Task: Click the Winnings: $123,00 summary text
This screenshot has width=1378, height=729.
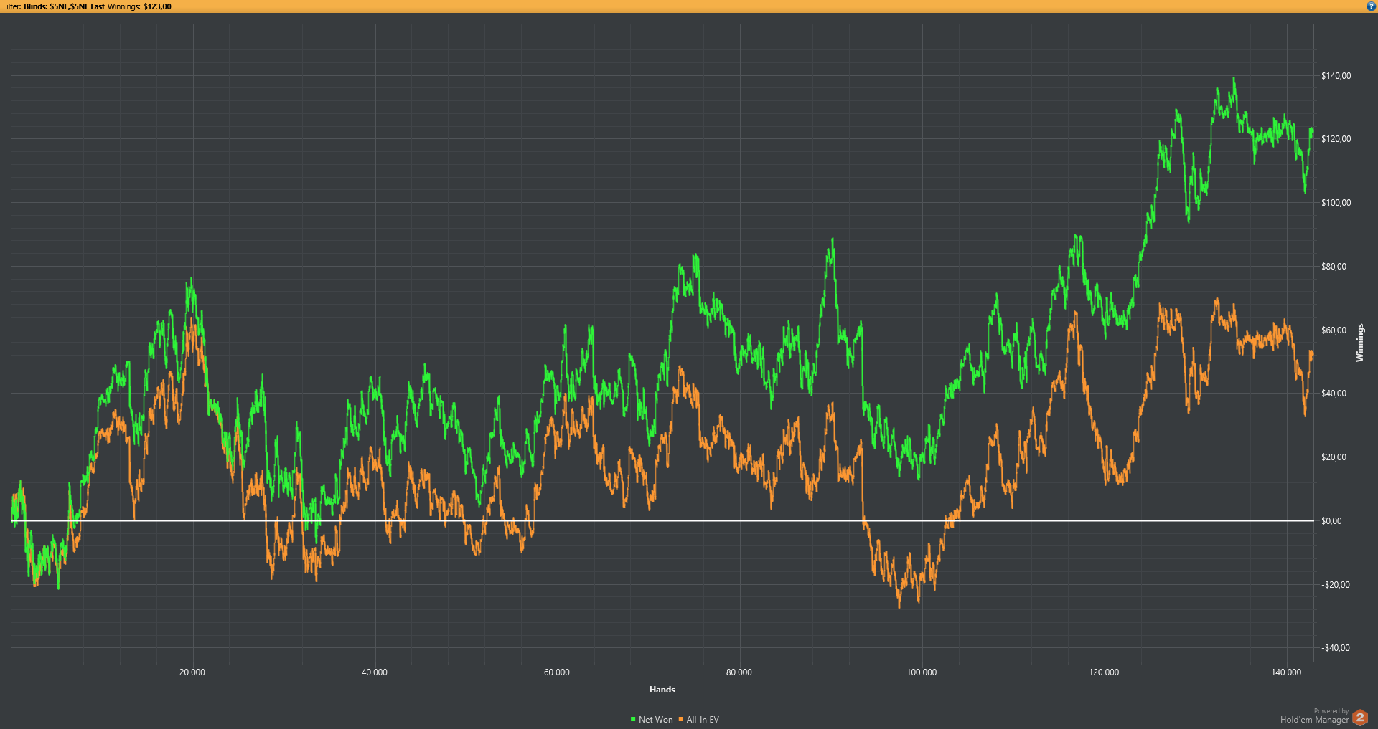Action: coord(139,6)
